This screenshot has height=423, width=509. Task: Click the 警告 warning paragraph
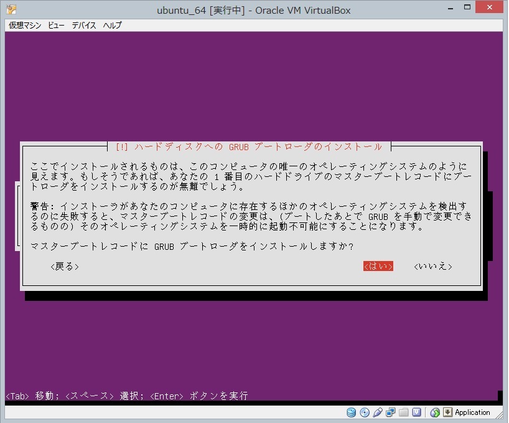click(251, 216)
